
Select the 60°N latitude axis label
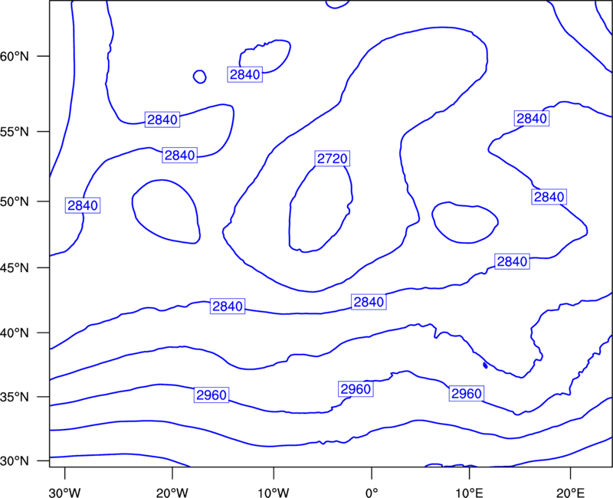tap(15, 56)
